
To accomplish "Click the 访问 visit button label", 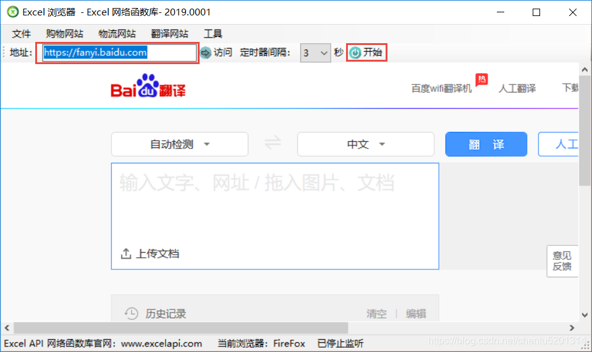I will [222, 52].
